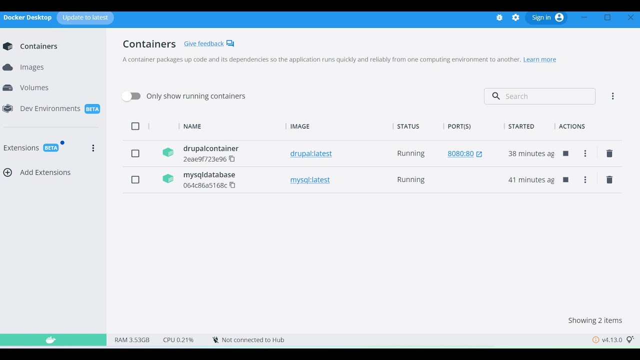Open the Extensions options kebab menu
This screenshot has height=360, width=640.
[93, 148]
